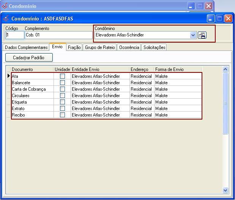Enable Unidade checkbox for Recibo row
This screenshot has height=200, width=235.
[62, 115]
